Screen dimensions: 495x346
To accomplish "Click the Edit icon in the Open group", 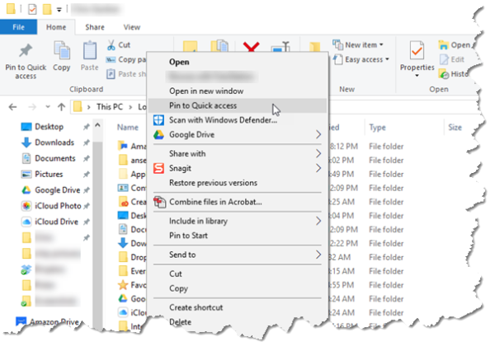I will point(444,59).
